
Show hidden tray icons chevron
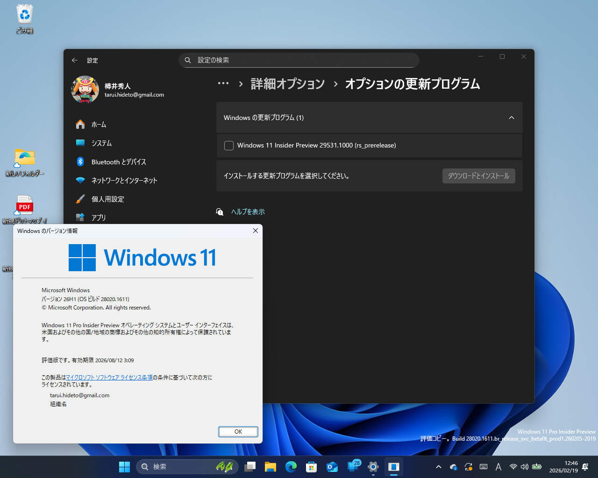438,466
